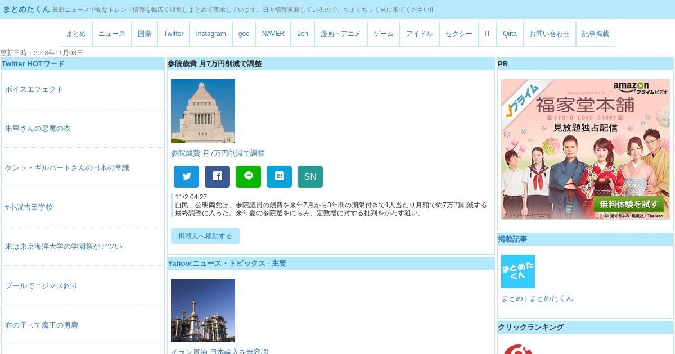Share article to Hatena Bookmark icon
Screen dimensions: 675x354
279,176
